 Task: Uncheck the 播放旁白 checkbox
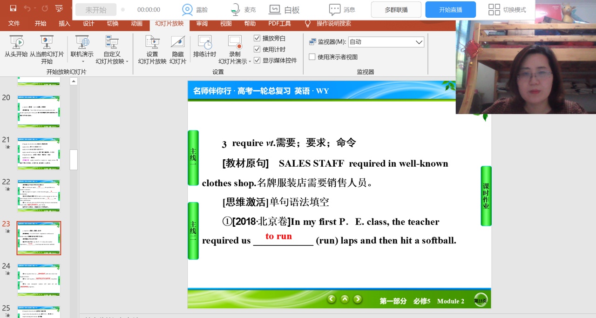tap(257, 38)
